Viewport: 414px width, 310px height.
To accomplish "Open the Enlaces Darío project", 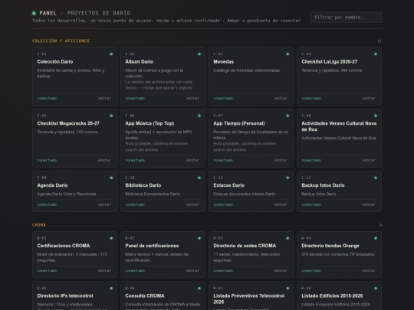I will pos(229,185).
